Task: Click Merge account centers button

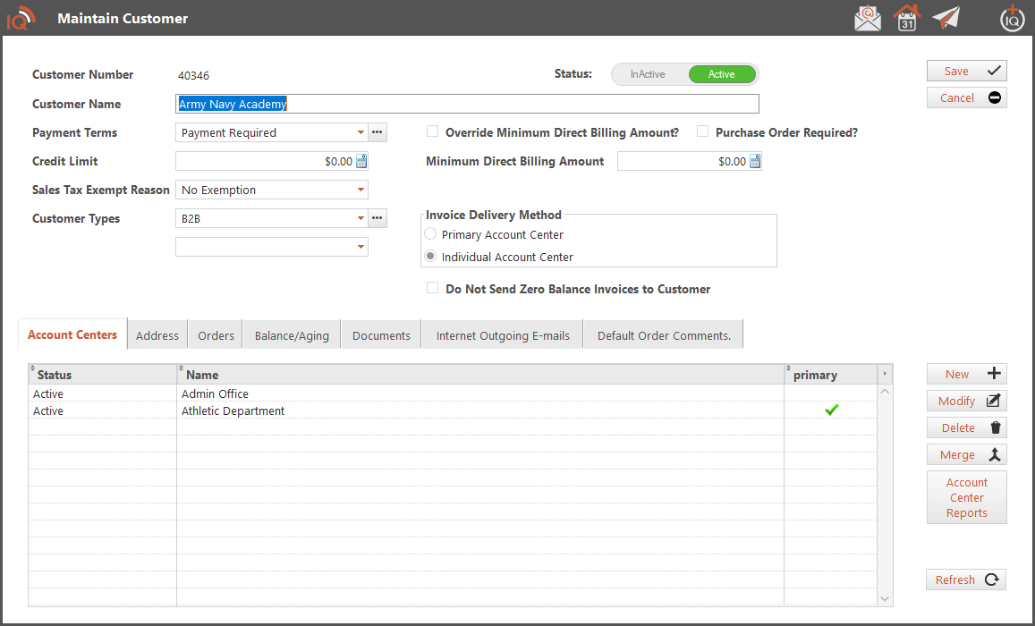Action: click(x=966, y=455)
